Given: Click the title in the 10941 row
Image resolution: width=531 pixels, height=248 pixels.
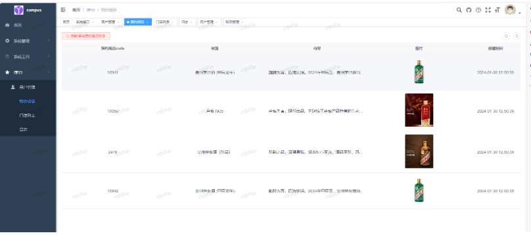Looking at the screenshot, I should tap(215, 73).
